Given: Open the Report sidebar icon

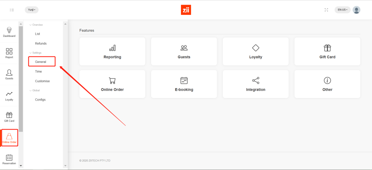Looking at the screenshot, I should 9,53.
